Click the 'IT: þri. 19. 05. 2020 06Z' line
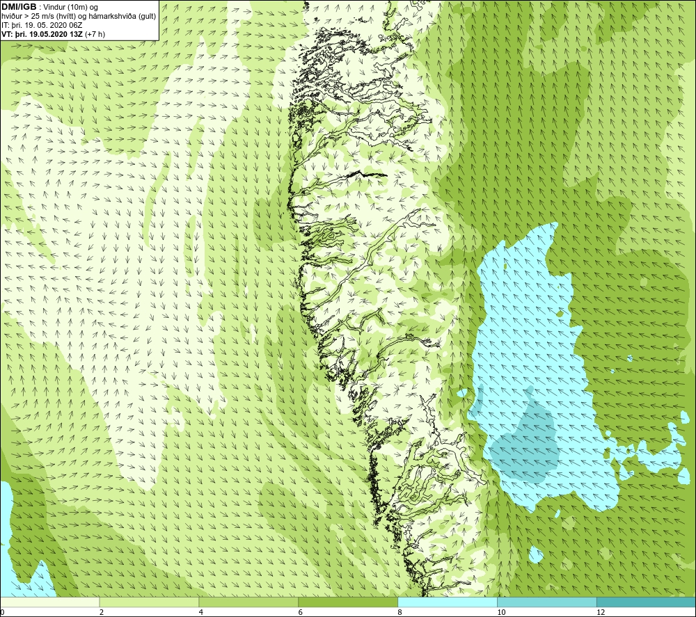Image resolution: width=696 pixels, height=617 pixels. pyautogui.click(x=43, y=25)
